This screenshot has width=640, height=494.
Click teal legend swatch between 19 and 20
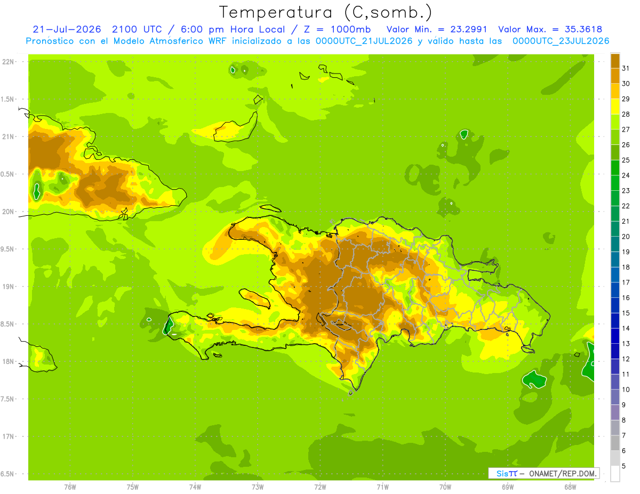click(x=615, y=244)
